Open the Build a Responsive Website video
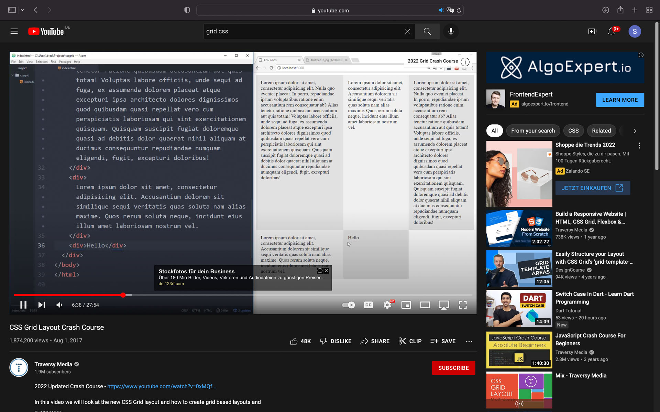660x412 pixels. click(x=591, y=218)
